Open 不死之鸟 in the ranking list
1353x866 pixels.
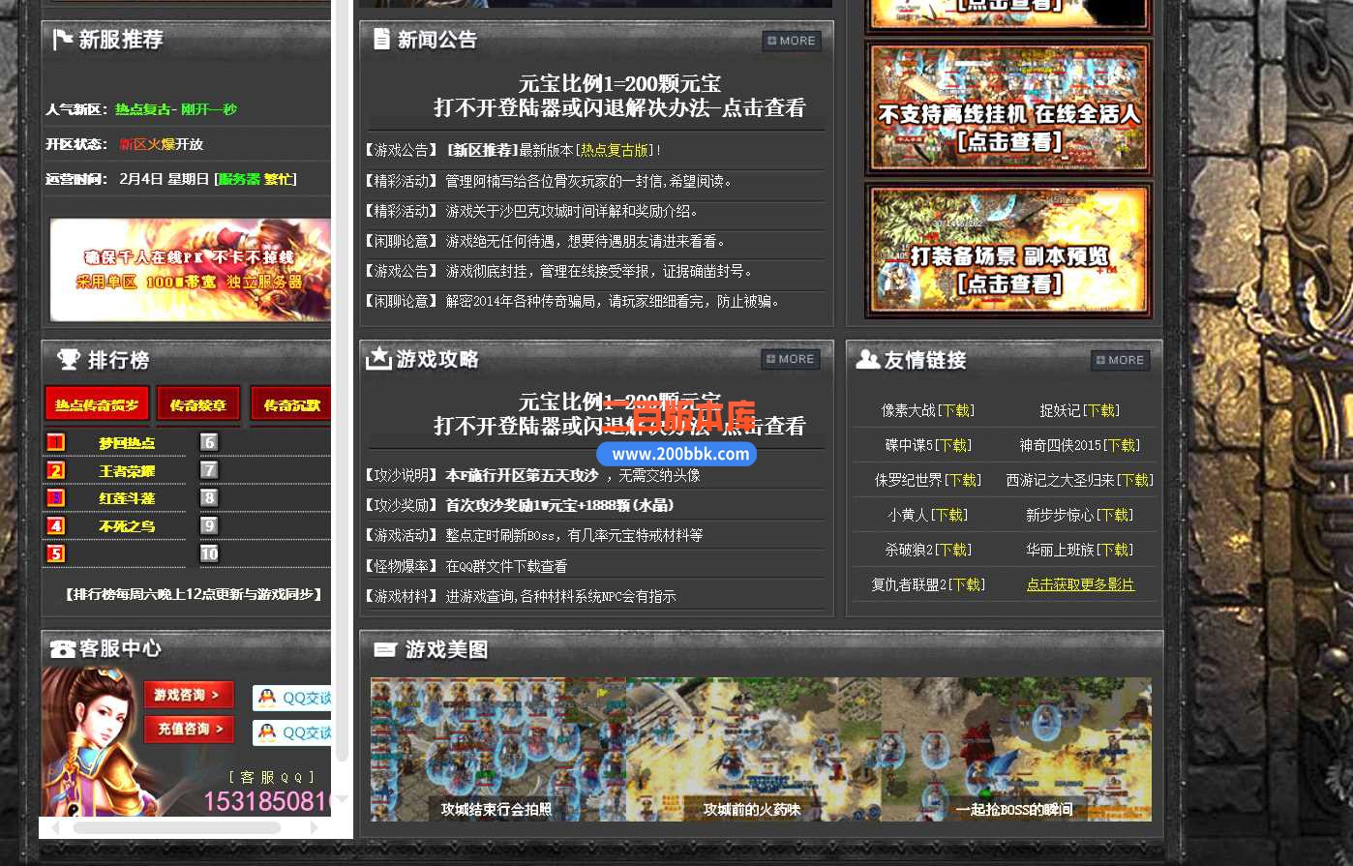[x=127, y=526]
